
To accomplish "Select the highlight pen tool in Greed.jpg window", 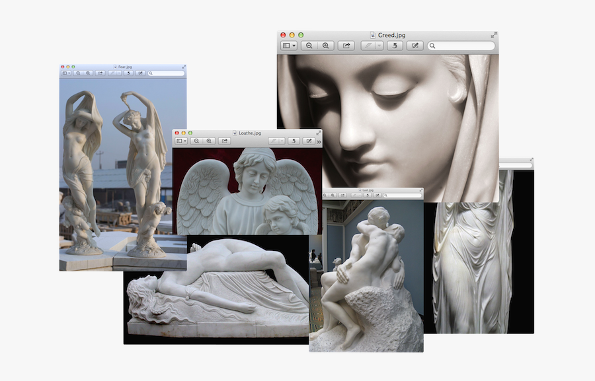I will click(x=368, y=46).
